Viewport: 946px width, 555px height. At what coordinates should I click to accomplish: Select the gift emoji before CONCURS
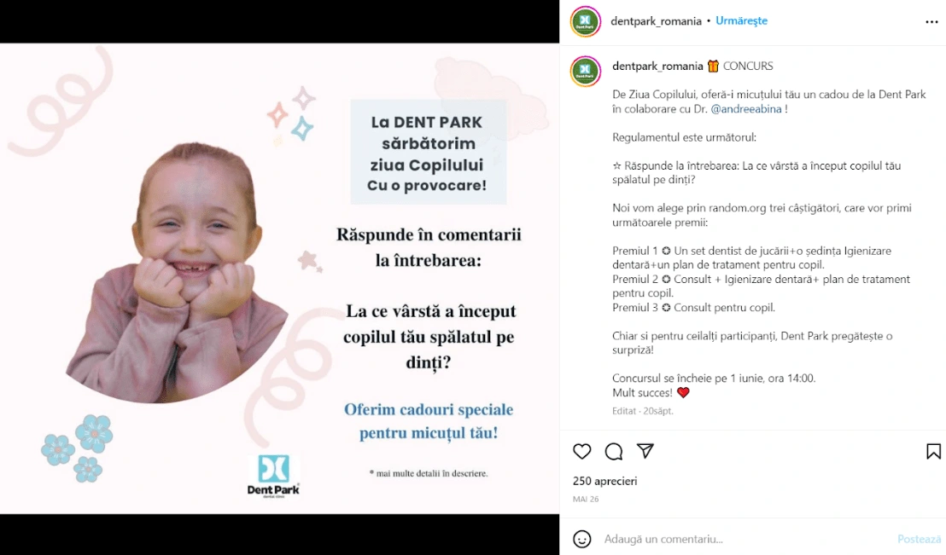click(713, 66)
